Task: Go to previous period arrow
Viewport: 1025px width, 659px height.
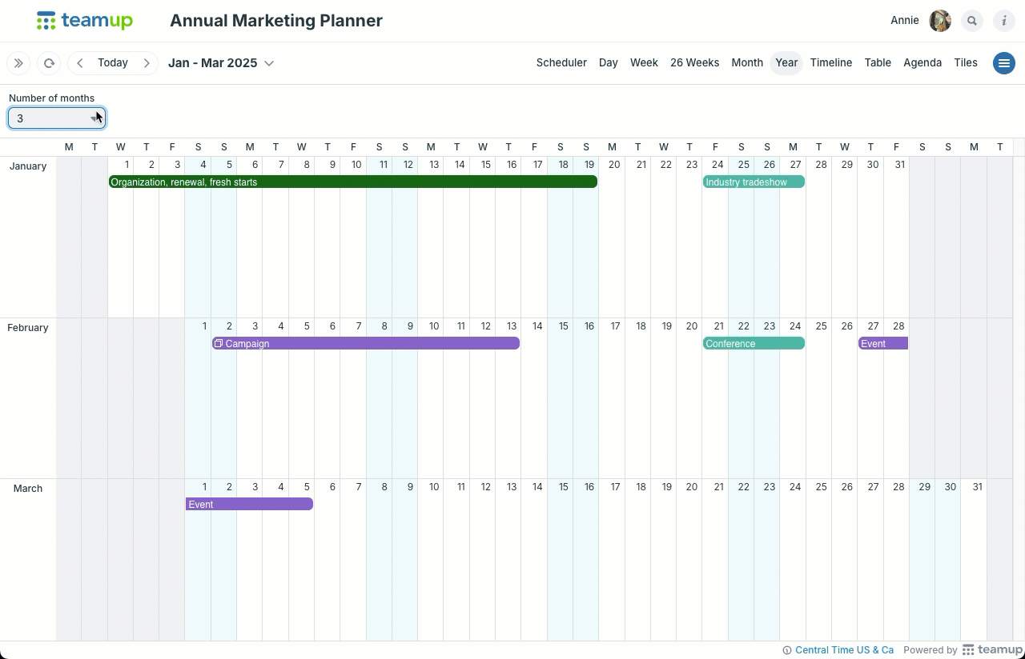Action: pos(80,63)
